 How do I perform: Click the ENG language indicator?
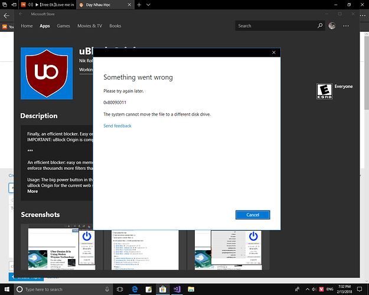click(x=329, y=289)
